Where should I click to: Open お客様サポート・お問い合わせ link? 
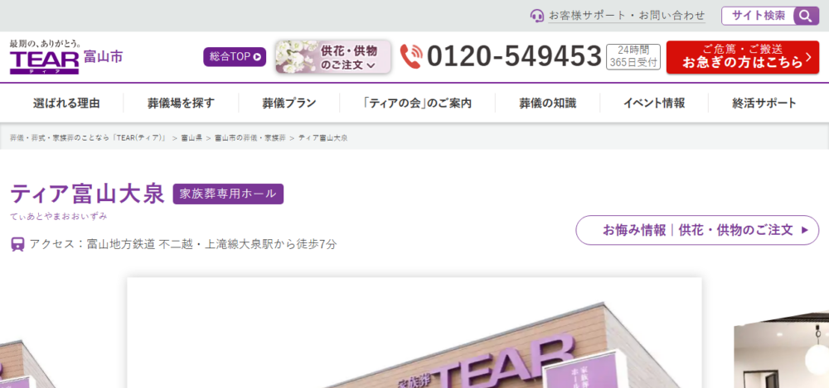pyautogui.click(x=627, y=16)
